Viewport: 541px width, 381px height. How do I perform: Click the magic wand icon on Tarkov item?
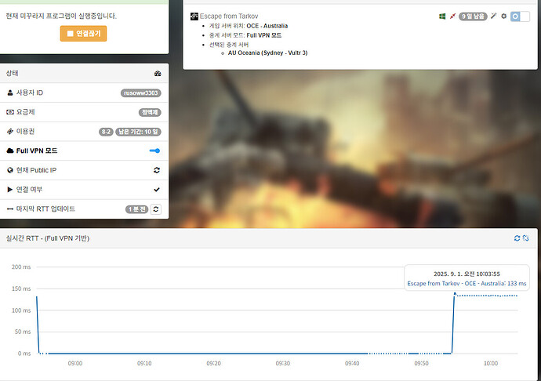pyautogui.click(x=494, y=16)
